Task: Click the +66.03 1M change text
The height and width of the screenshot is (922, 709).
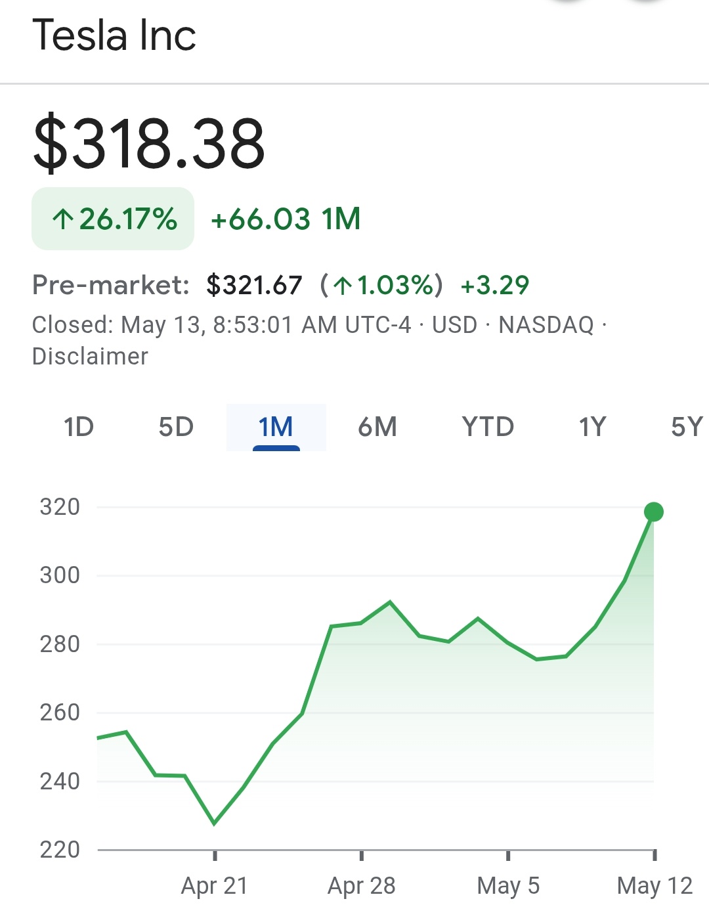Action: [286, 219]
